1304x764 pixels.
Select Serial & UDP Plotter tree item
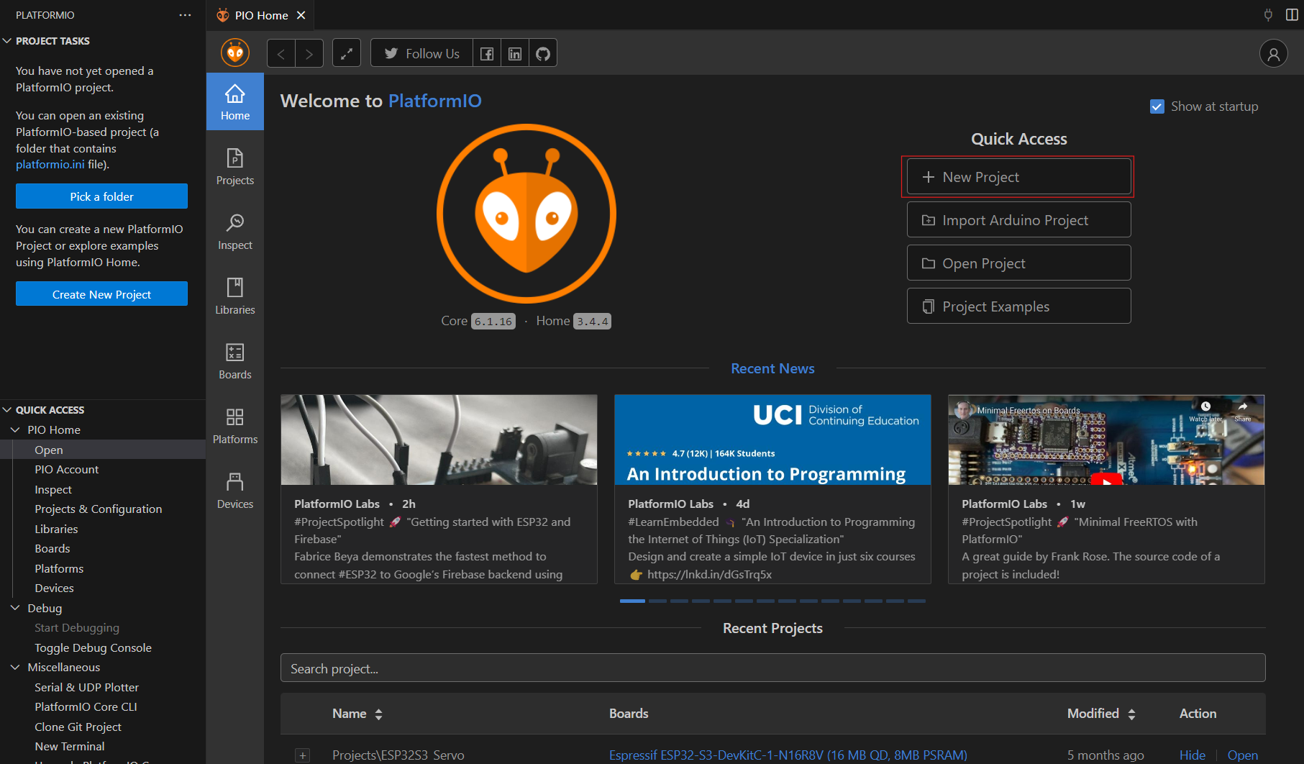(103, 687)
